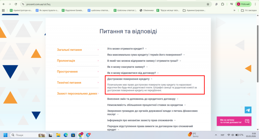Viewport: 259px width, 139px height.
Task: Open pink 'Ми на зв'язку' chat banner
Action: (x=234, y=121)
